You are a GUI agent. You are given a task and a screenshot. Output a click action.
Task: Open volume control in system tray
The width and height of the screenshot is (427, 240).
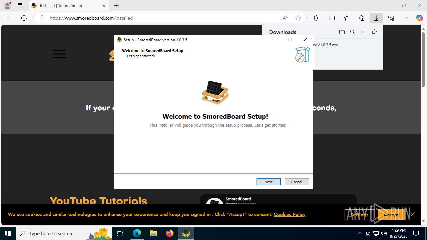pyautogui.click(x=384, y=233)
